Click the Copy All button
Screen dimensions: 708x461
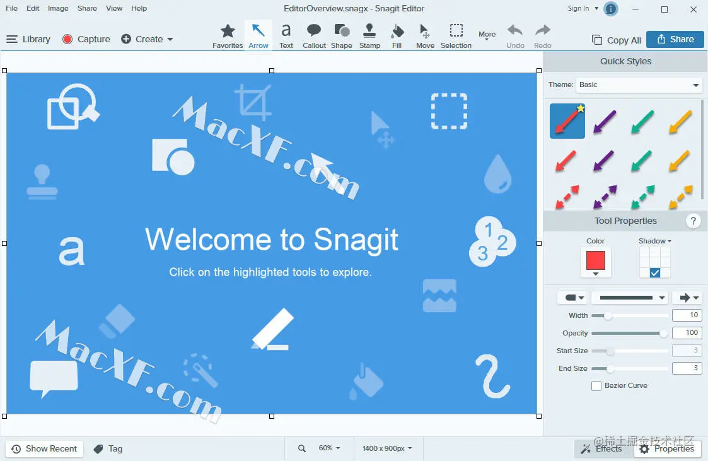(x=617, y=40)
